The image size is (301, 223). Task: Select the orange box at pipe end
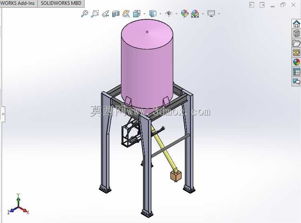(176, 176)
